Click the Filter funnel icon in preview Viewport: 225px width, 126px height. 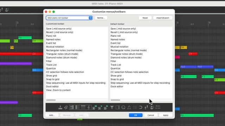point(112,107)
